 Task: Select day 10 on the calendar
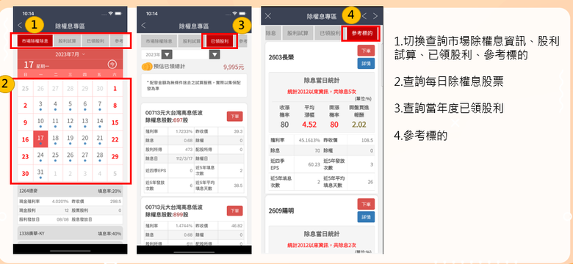coord(40,122)
